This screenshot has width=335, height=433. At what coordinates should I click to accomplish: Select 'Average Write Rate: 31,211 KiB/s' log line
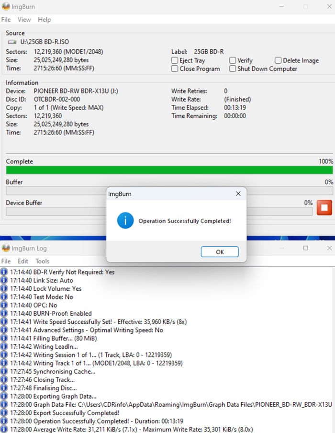tap(131, 430)
